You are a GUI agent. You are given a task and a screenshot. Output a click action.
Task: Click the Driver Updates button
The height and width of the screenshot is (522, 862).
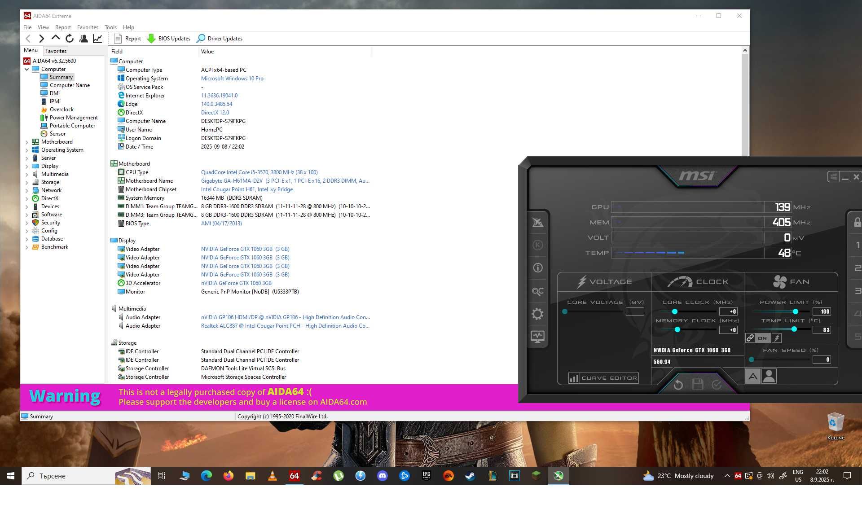tap(220, 39)
